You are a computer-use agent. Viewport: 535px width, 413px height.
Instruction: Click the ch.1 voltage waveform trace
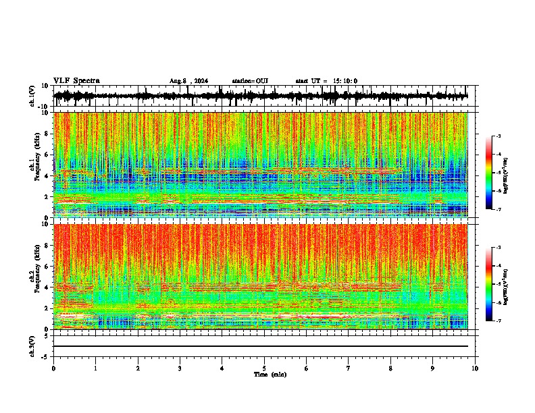point(261,96)
